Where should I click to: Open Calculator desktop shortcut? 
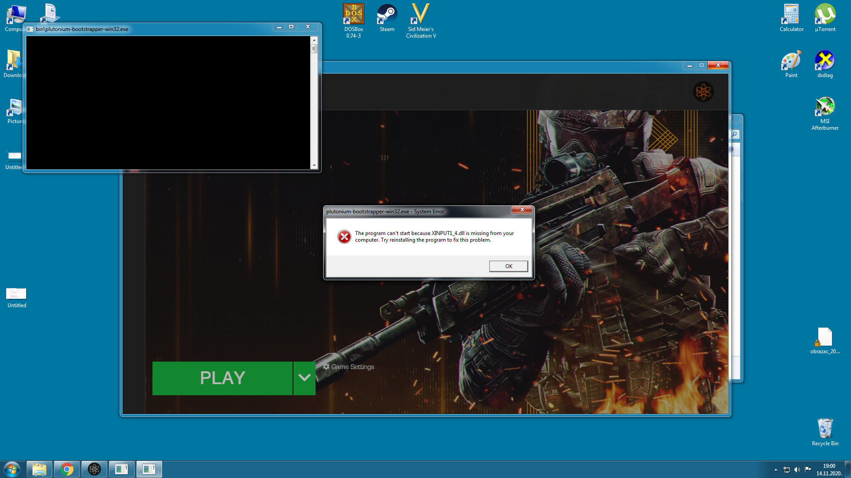click(x=792, y=18)
